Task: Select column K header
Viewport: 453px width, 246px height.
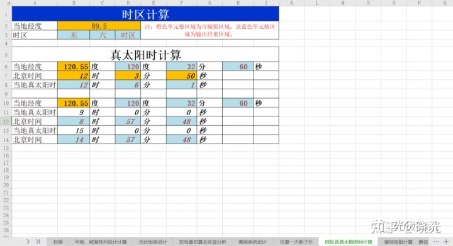Action: coord(291,3)
